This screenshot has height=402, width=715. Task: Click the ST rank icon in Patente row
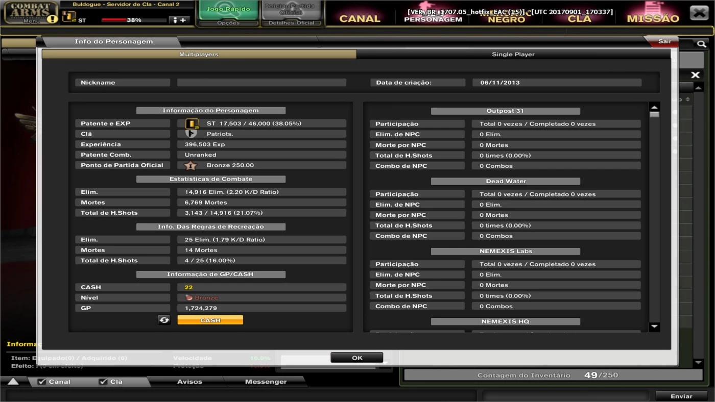192,123
